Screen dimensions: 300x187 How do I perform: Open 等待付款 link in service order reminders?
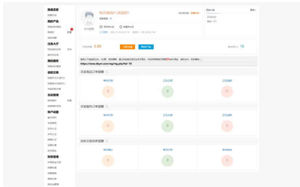click(x=108, y=115)
